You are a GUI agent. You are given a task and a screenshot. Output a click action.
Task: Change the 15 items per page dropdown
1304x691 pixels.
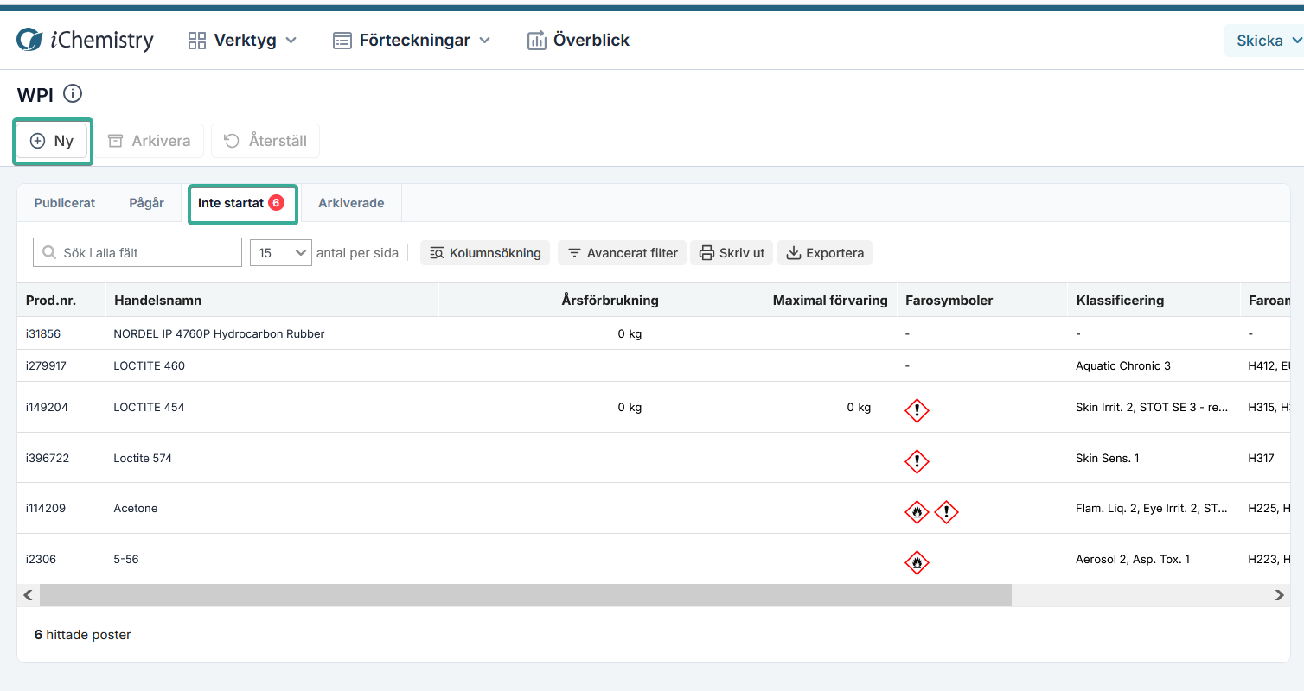(281, 253)
